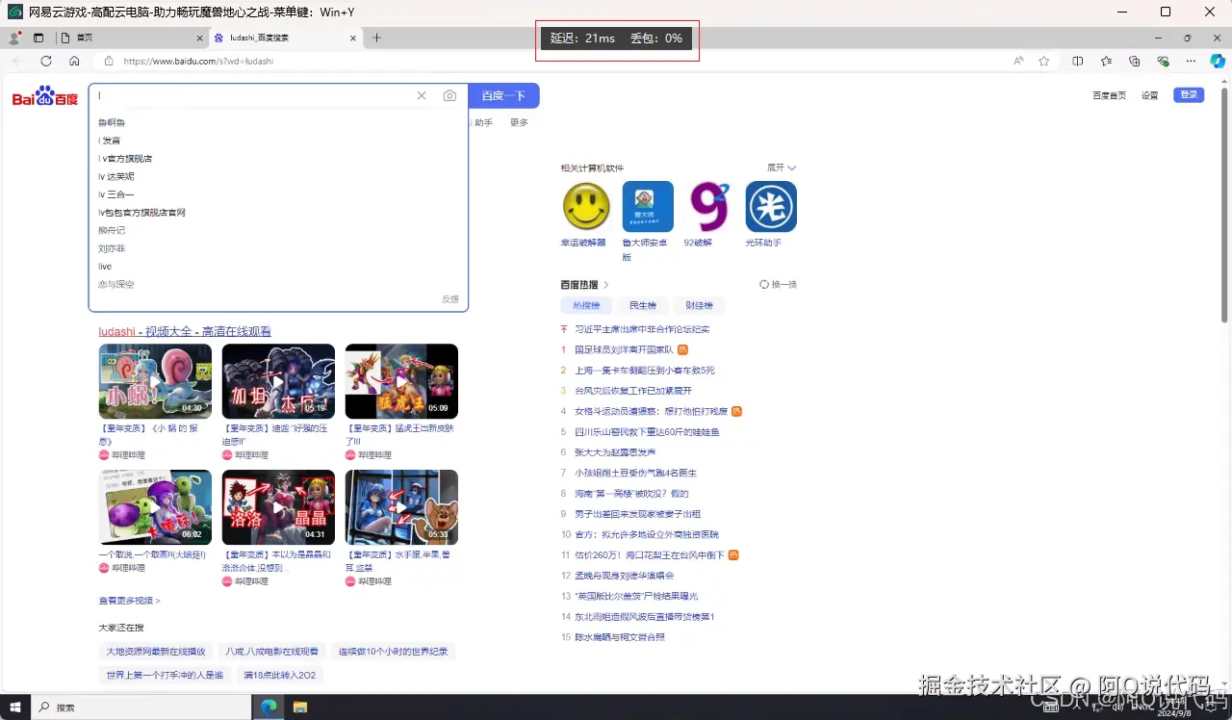Pick suggestion live
The width and height of the screenshot is (1232, 720).
(x=105, y=267)
